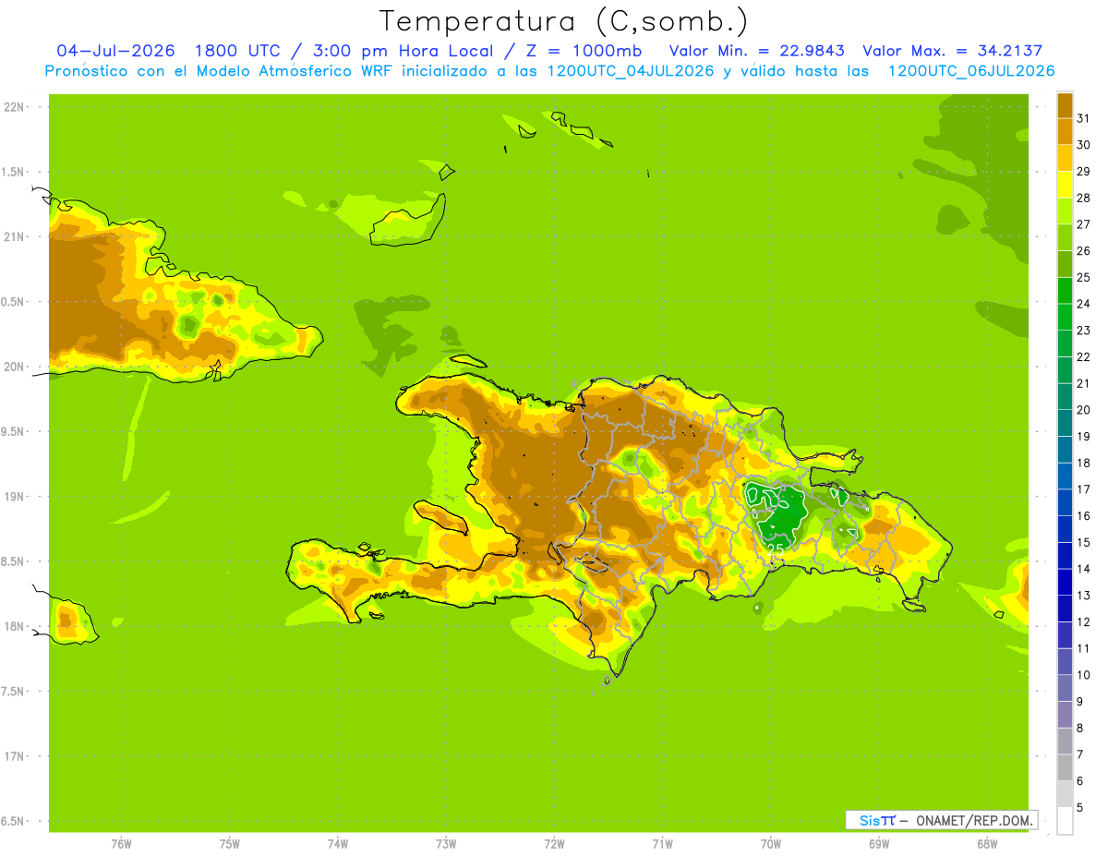
Task: Click the '22N' latitude label
Action: 14,107
